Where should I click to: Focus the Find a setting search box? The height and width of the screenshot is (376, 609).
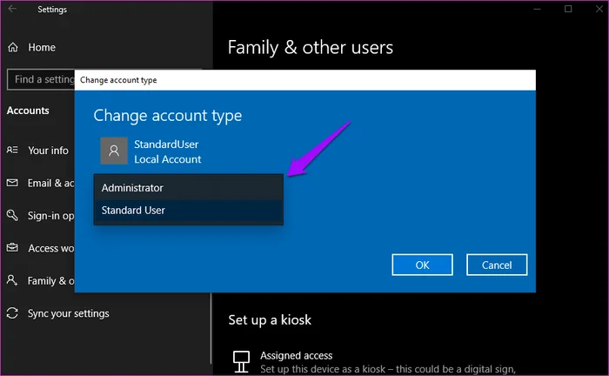coord(41,79)
